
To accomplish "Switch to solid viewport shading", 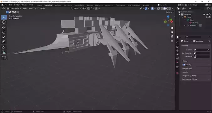I will (x=165, y=9).
